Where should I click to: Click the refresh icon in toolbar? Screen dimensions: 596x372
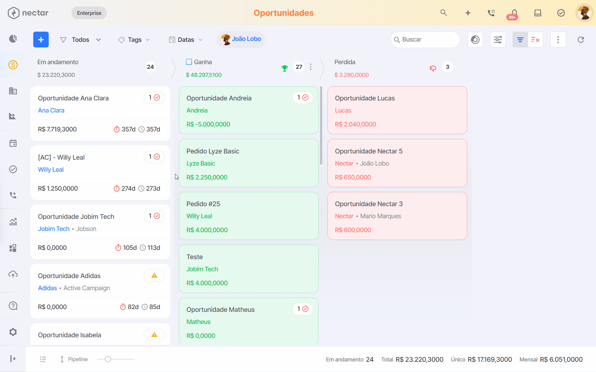[581, 40]
